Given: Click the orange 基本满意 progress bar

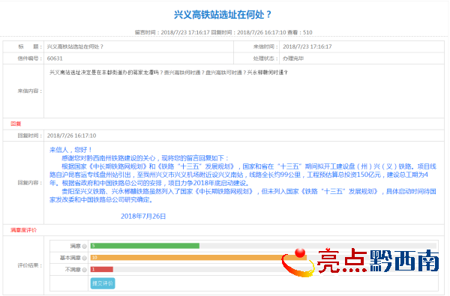Looking at the screenshot, I should point(199,258).
